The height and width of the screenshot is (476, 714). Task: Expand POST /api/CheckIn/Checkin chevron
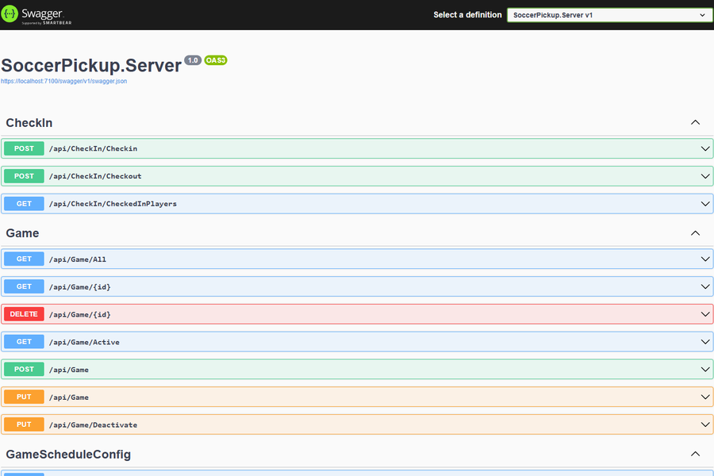705,149
